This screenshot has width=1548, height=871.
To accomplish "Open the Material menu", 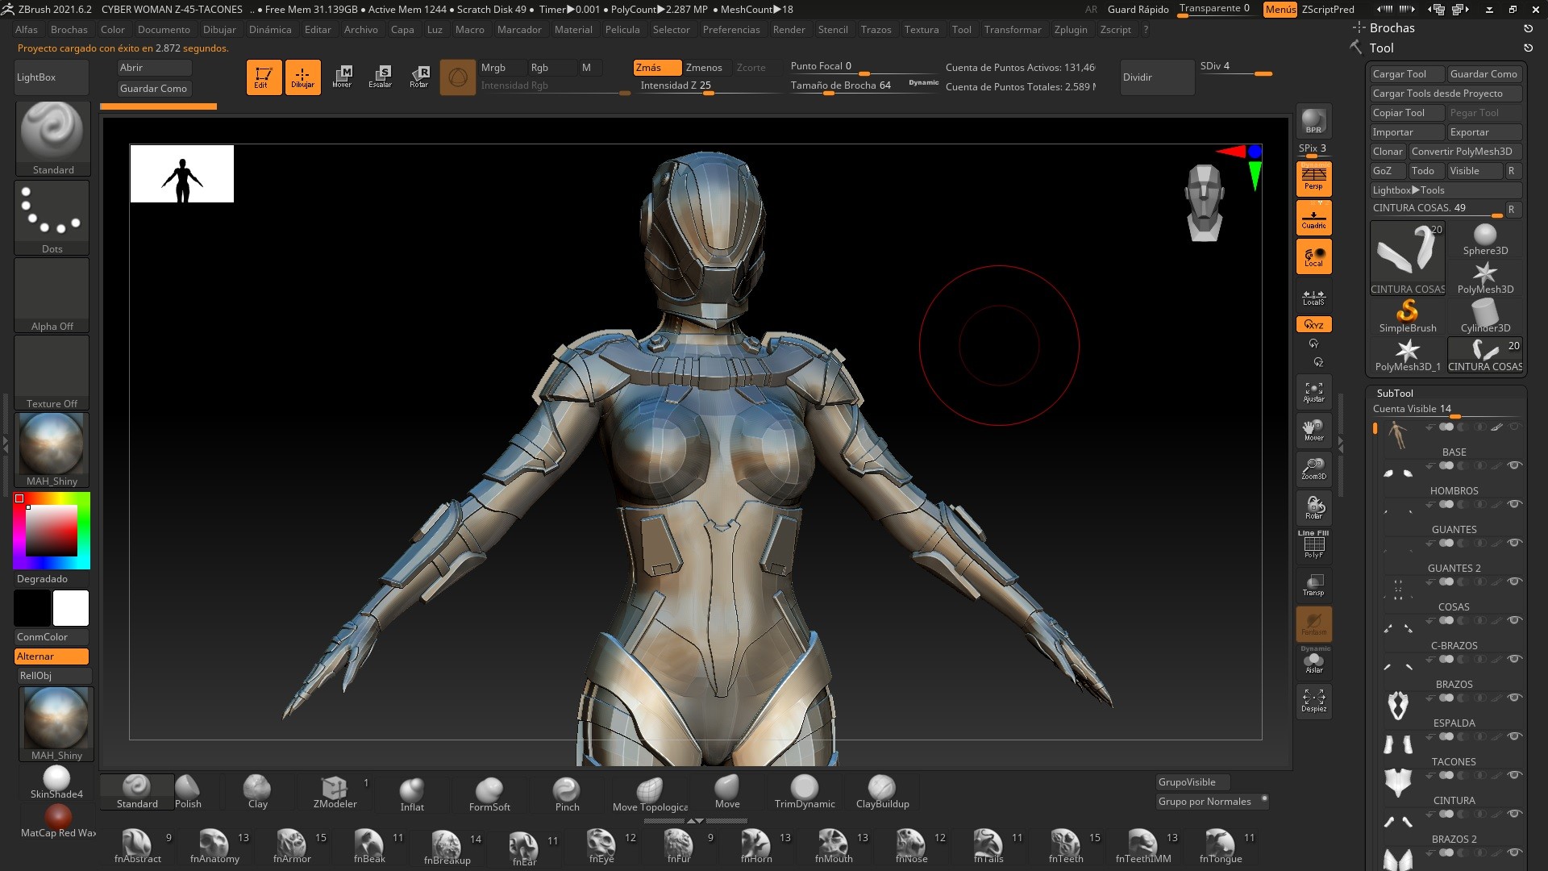I will click(x=573, y=30).
